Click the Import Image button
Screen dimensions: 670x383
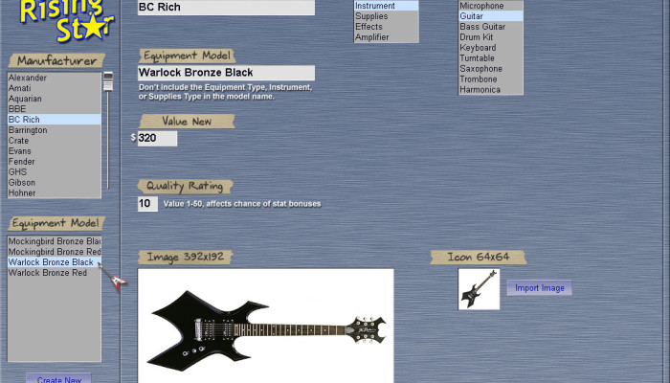coord(539,288)
